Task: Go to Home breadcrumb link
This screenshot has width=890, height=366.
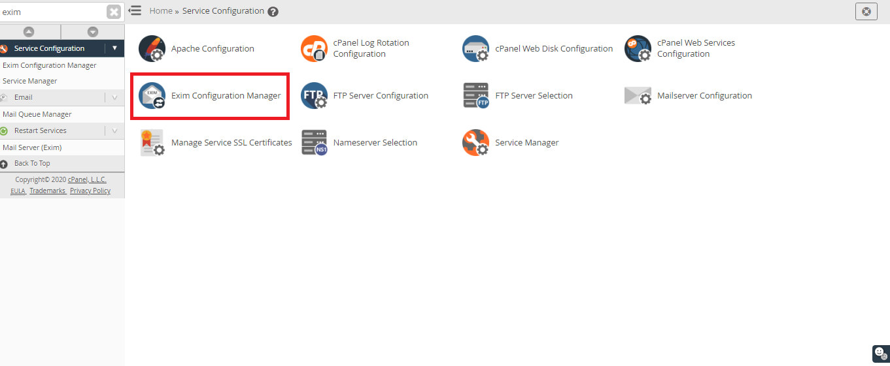Action: pos(161,11)
